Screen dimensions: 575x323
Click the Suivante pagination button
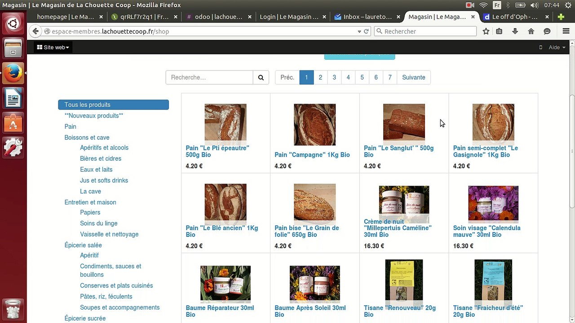click(x=414, y=77)
